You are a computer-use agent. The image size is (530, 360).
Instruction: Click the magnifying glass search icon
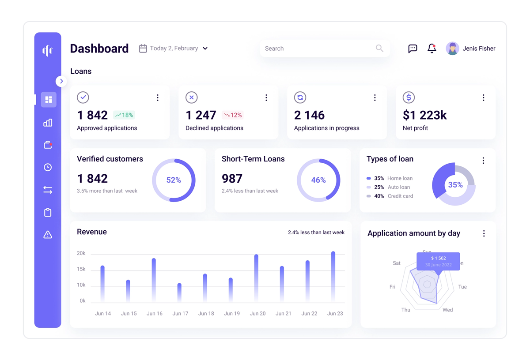click(379, 48)
